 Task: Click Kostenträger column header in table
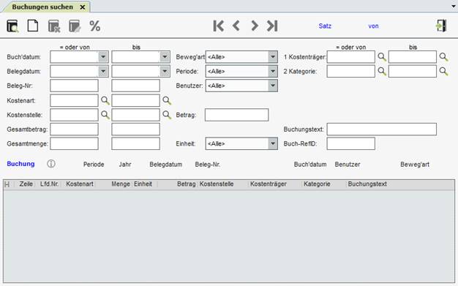pyautogui.click(x=269, y=184)
